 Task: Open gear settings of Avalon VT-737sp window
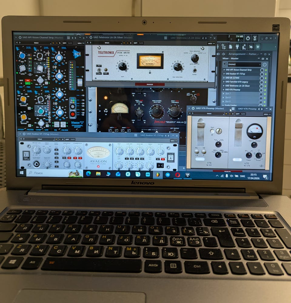click(x=24, y=134)
